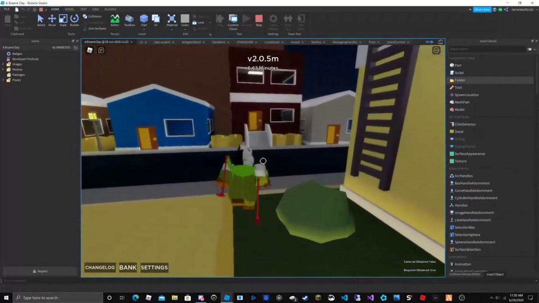Close the AntigreyStand script tab
This screenshot has height=303, width=539.
pyautogui.click(x=204, y=42)
